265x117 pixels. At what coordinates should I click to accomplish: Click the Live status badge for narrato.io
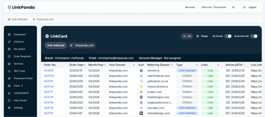pyautogui.click(x=210, y=70)
